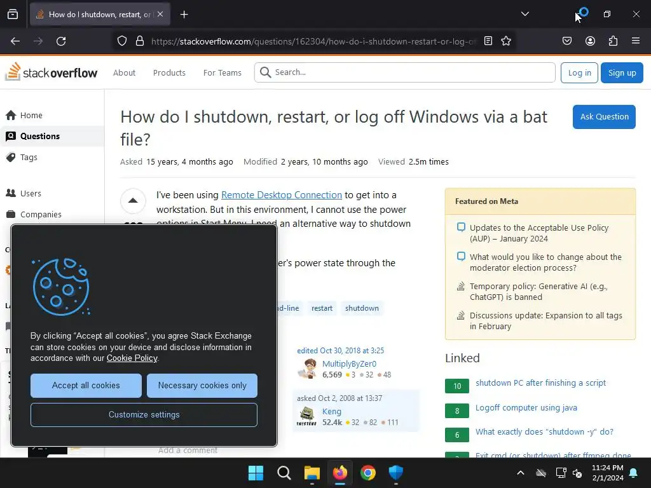The height and width of the screenshot is (488, 651).
Task: Click the Firefox View icon in tab bar
Action: [13, 14]
